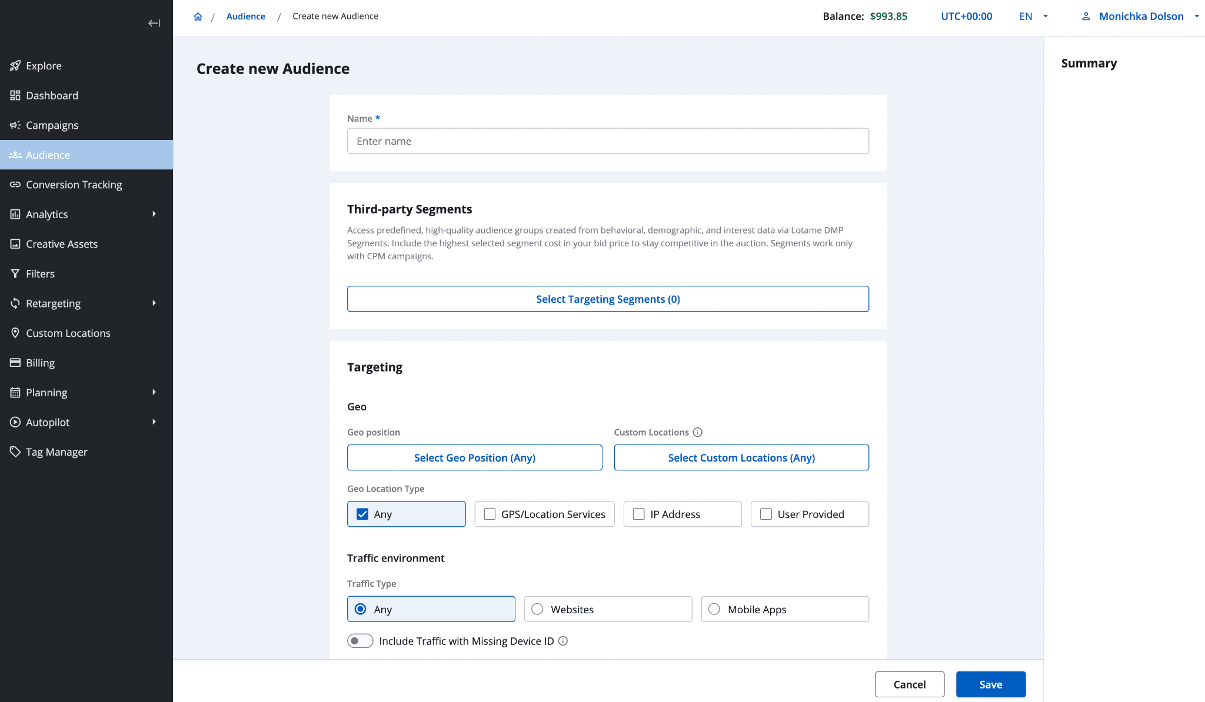Click the Autopilot play-circle icon
The width and height of the screenshot is (1205, 702).
pyautogui.click(x=15, y=422)
